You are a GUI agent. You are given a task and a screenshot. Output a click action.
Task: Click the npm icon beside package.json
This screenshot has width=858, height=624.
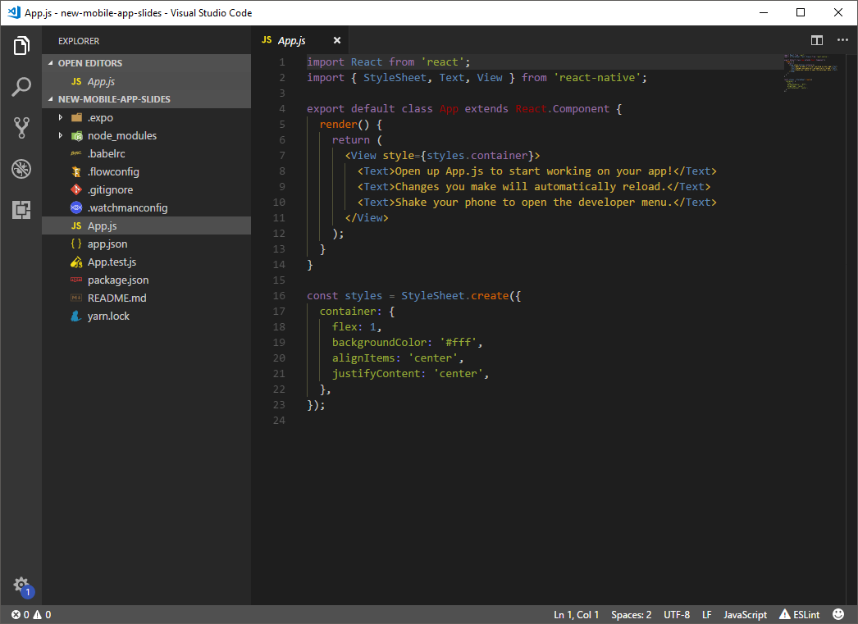(x=76, y=280)
